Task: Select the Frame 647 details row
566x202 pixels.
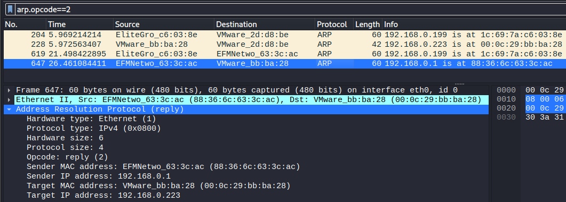Action: [246, 90]
